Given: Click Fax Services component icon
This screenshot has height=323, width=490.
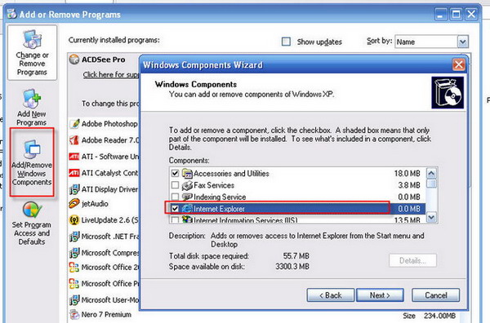Looking at the screenshot, I should (x=187, y=185).
